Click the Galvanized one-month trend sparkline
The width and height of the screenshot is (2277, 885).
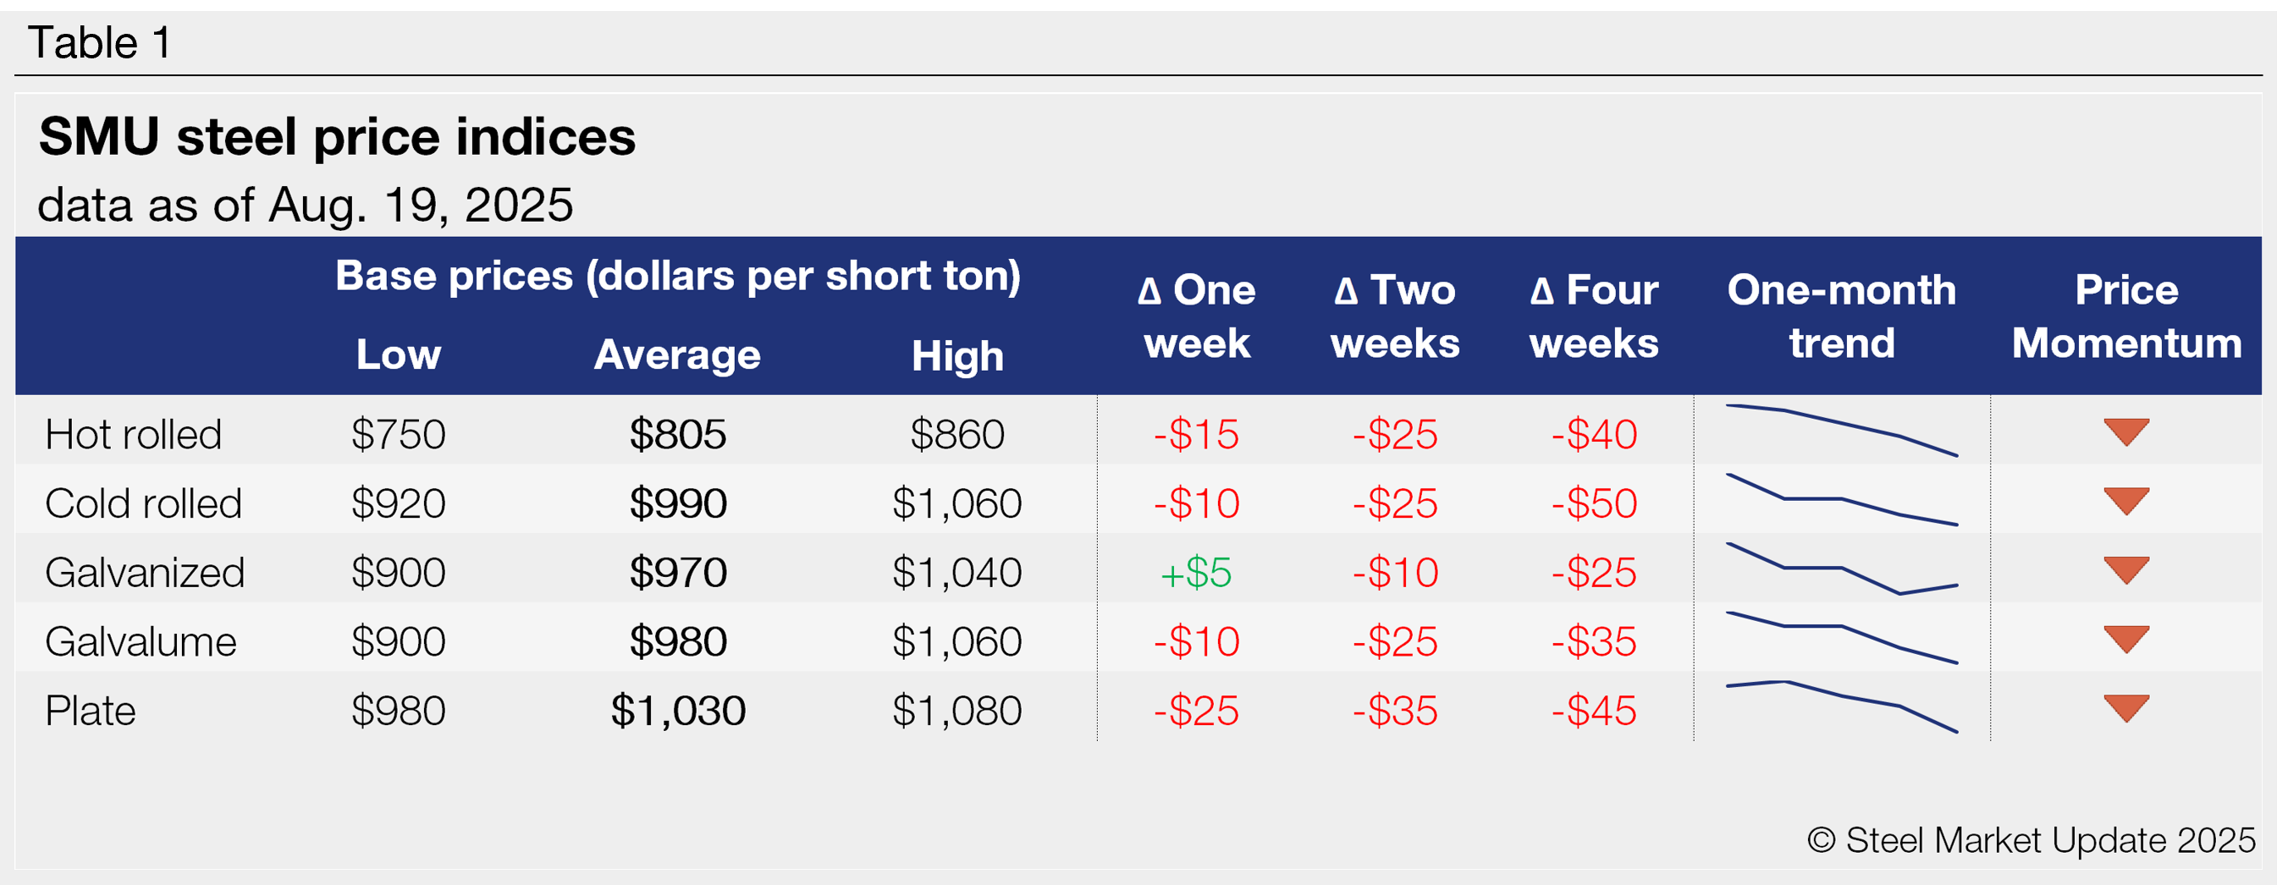click(x=1841, y=569)
